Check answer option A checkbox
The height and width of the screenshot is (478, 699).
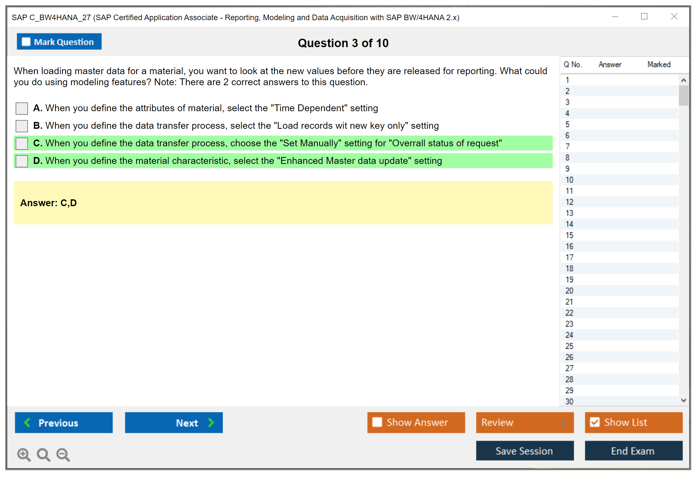(22, 108)
